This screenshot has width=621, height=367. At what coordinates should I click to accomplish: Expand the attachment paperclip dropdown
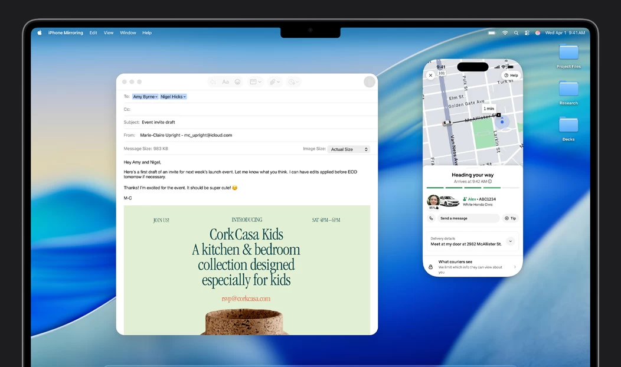click(274, 82)
